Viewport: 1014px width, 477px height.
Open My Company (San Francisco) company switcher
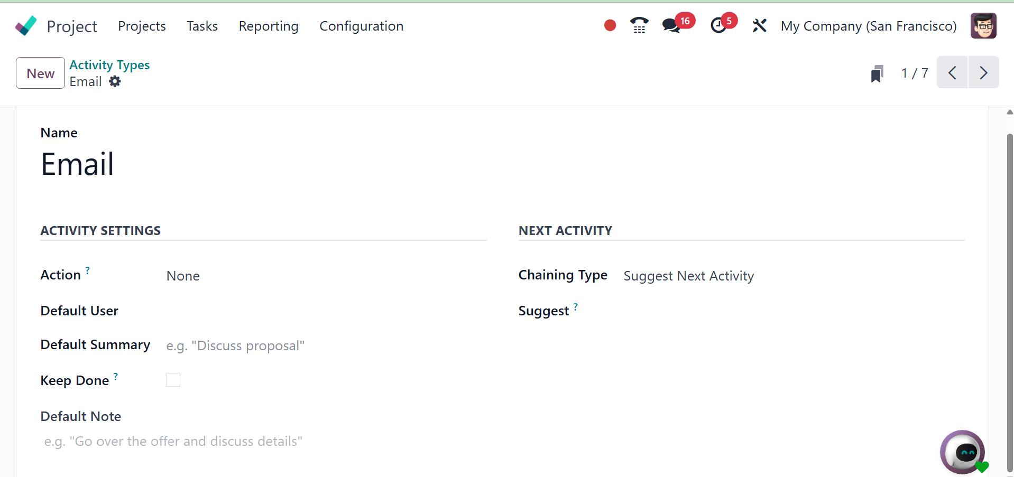(869, 26)
